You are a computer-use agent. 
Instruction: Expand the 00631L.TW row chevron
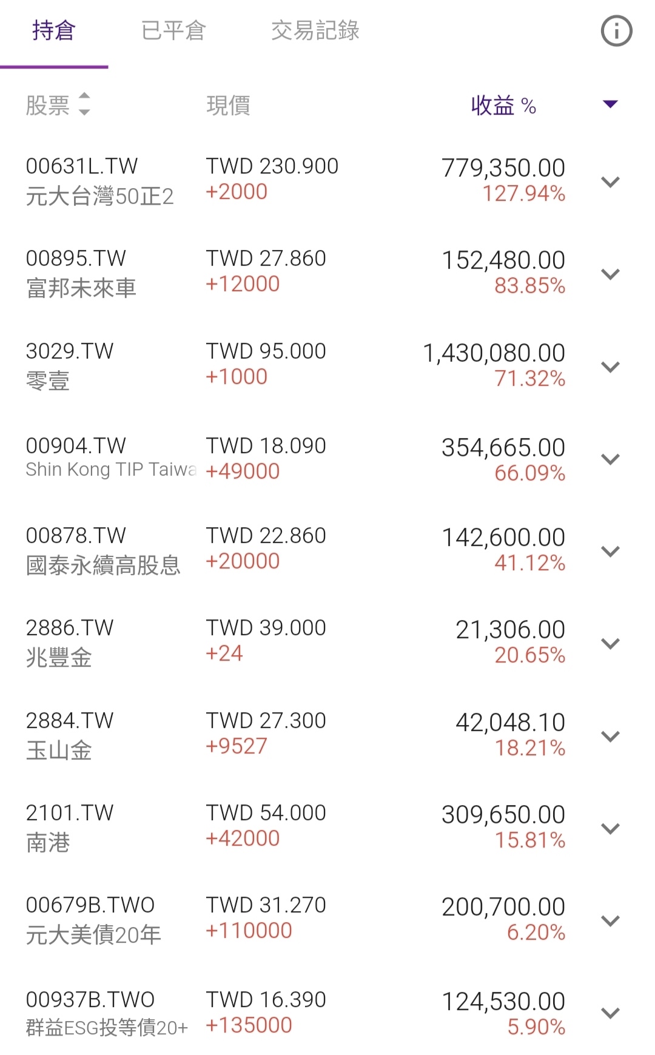610,181
